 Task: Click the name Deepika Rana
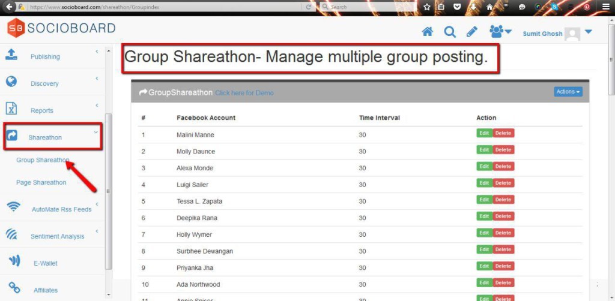click(197, 218)
